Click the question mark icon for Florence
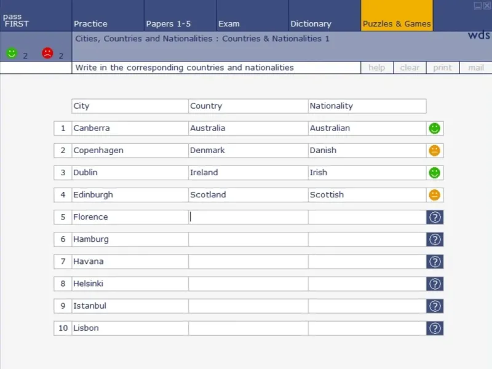 (x=435, y=217)
